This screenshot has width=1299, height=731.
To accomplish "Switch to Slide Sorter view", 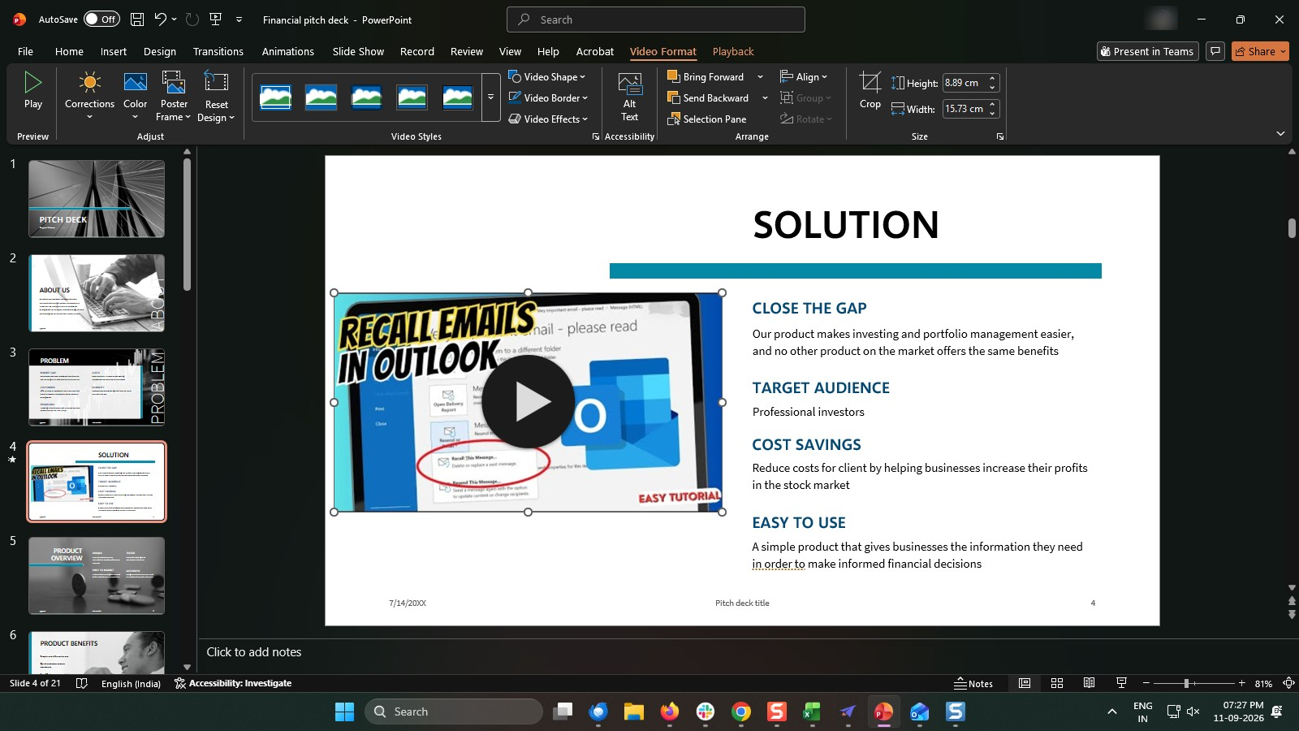I will pyautogui.click(x=1057, y=683).
